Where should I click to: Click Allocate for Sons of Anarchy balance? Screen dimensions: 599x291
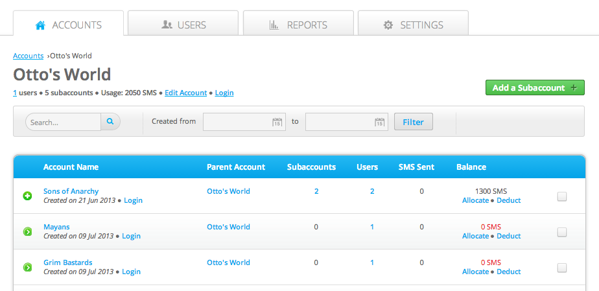pyautogui.click(x=475, y=200)
